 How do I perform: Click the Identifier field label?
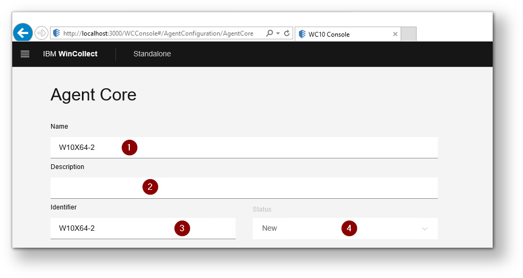pyautogui.click(x=64, y=207)
